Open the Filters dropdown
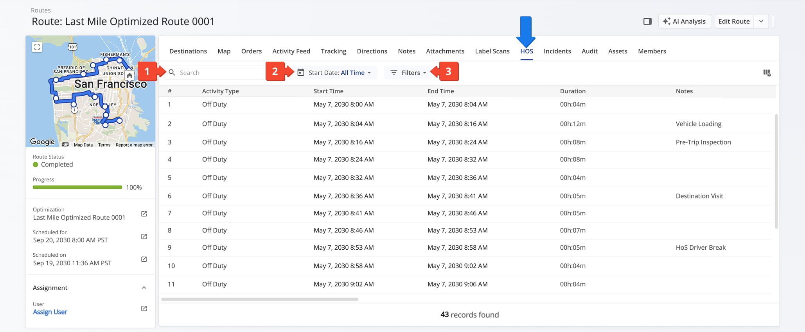 409,73
